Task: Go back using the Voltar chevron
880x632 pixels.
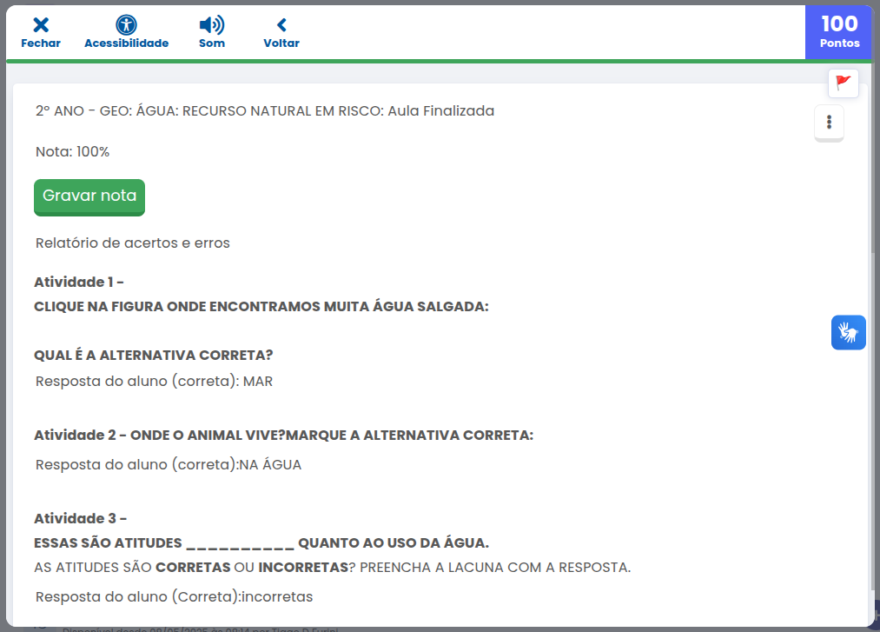Action: [x=281, y=25]
